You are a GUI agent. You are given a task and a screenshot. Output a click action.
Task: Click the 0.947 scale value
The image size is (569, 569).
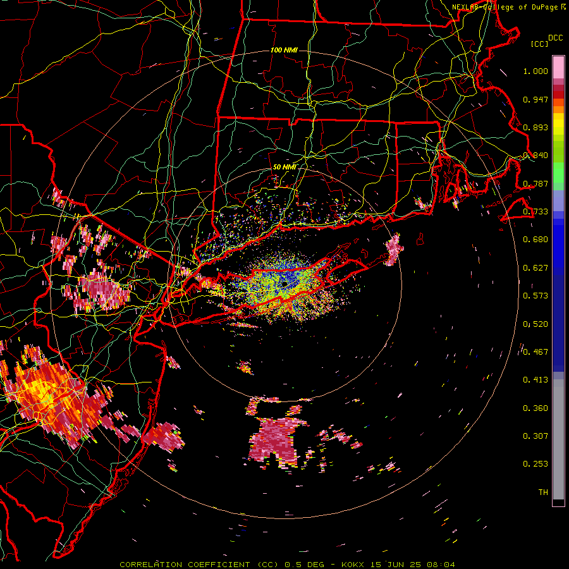coord(535,99)
